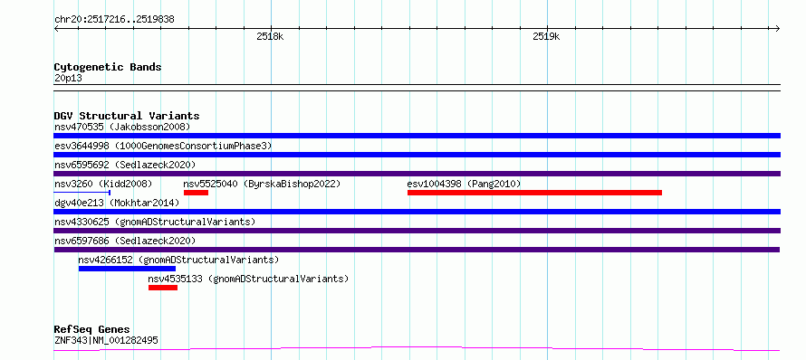Open nsv3260 (Kidd2008) variant label

click(103, 184)
